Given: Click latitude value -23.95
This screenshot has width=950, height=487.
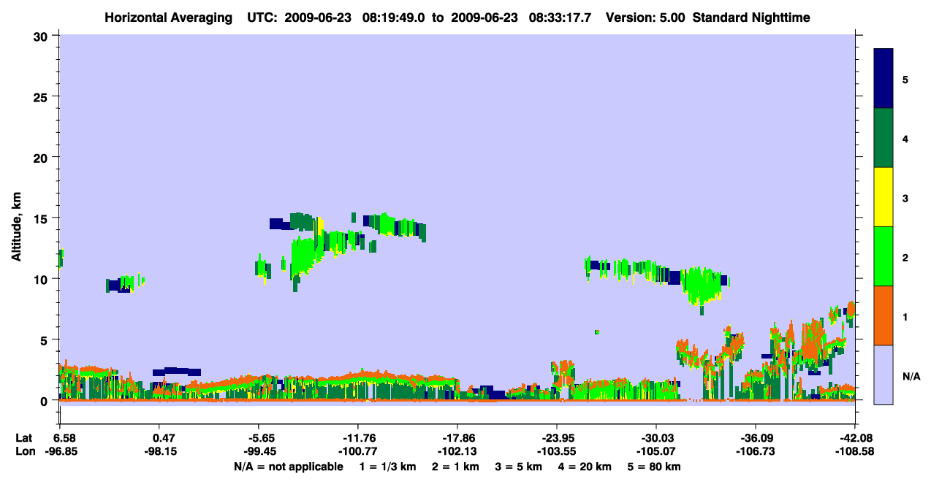Looking at the screenshot, I should [x=557, y=438].
